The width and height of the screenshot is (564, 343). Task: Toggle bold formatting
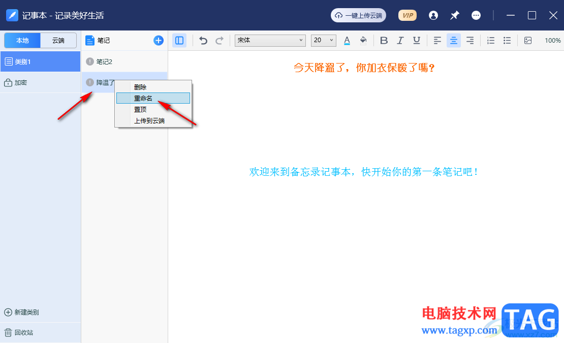point(384,40)
